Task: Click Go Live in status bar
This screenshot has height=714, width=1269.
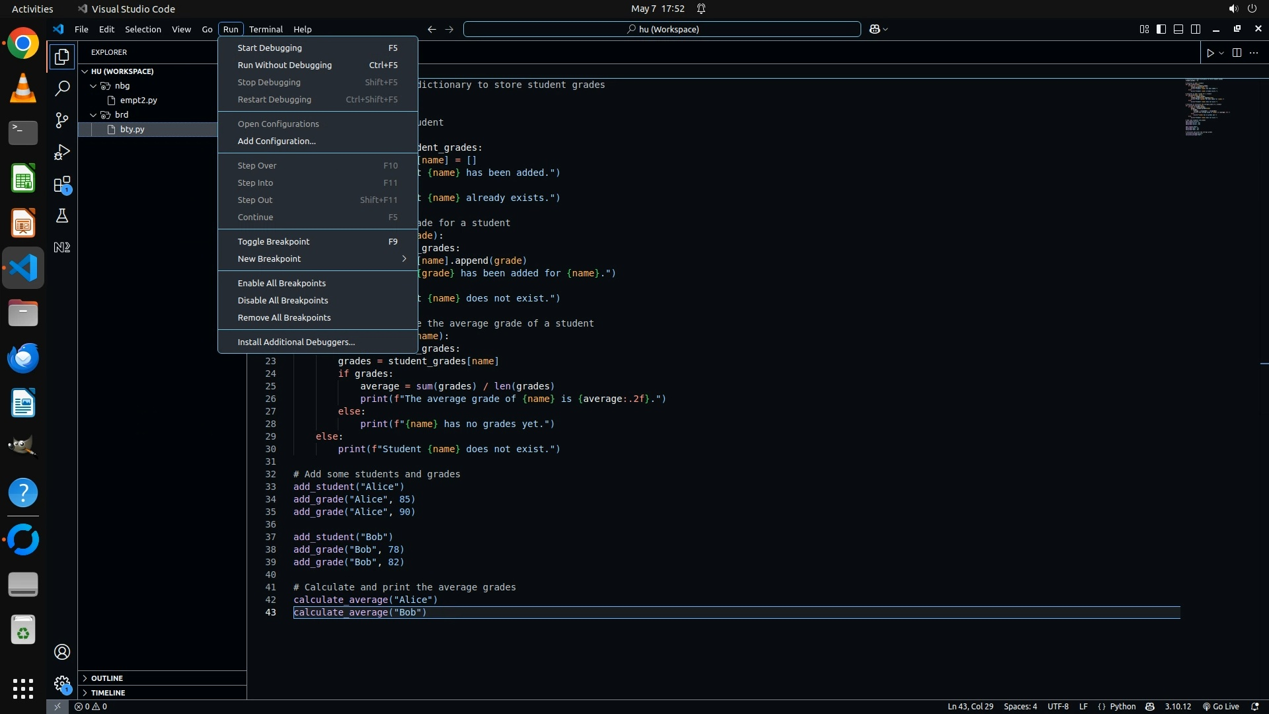Action: click(1221, 707)
